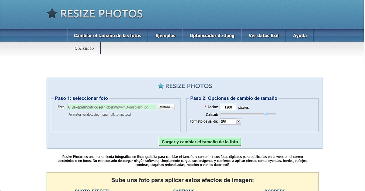This screenshot has height=191, width=365.
Task: Click the RESIZE PHOTOS header title text
Action: [102, 14]
